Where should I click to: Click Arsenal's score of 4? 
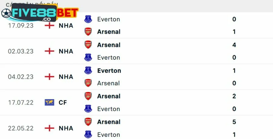point(234,45)
